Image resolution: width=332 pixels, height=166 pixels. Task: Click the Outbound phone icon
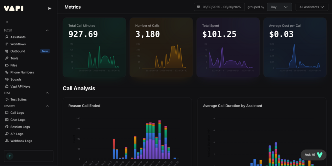point(7,51)
